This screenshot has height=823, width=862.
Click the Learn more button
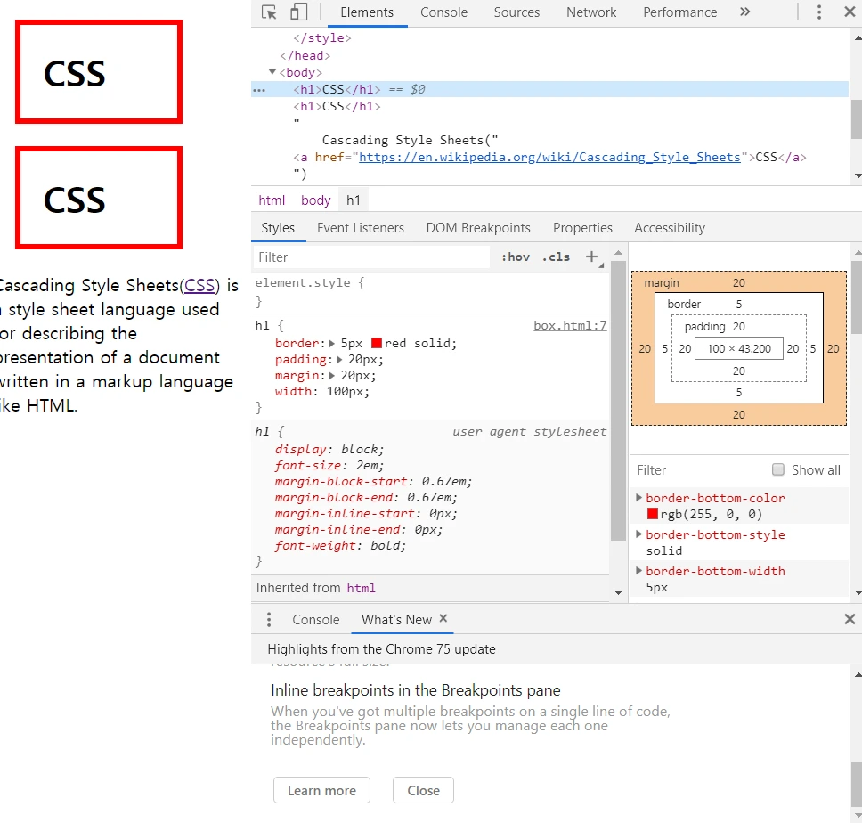click(321, 790)
